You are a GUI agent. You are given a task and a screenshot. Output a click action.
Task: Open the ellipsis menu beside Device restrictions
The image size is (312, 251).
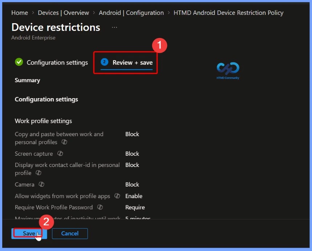click(114, 28)
